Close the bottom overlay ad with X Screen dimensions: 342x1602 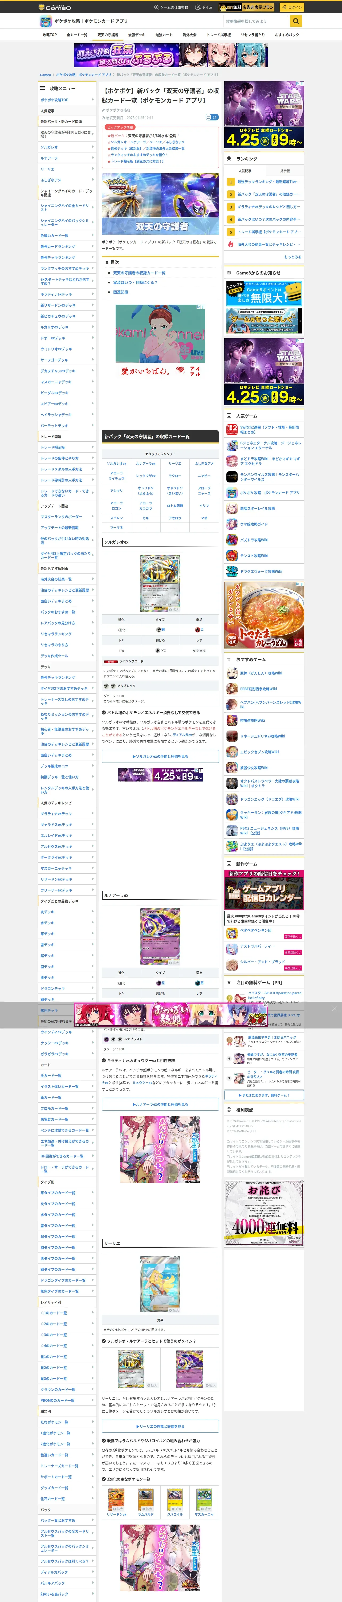335,1008
